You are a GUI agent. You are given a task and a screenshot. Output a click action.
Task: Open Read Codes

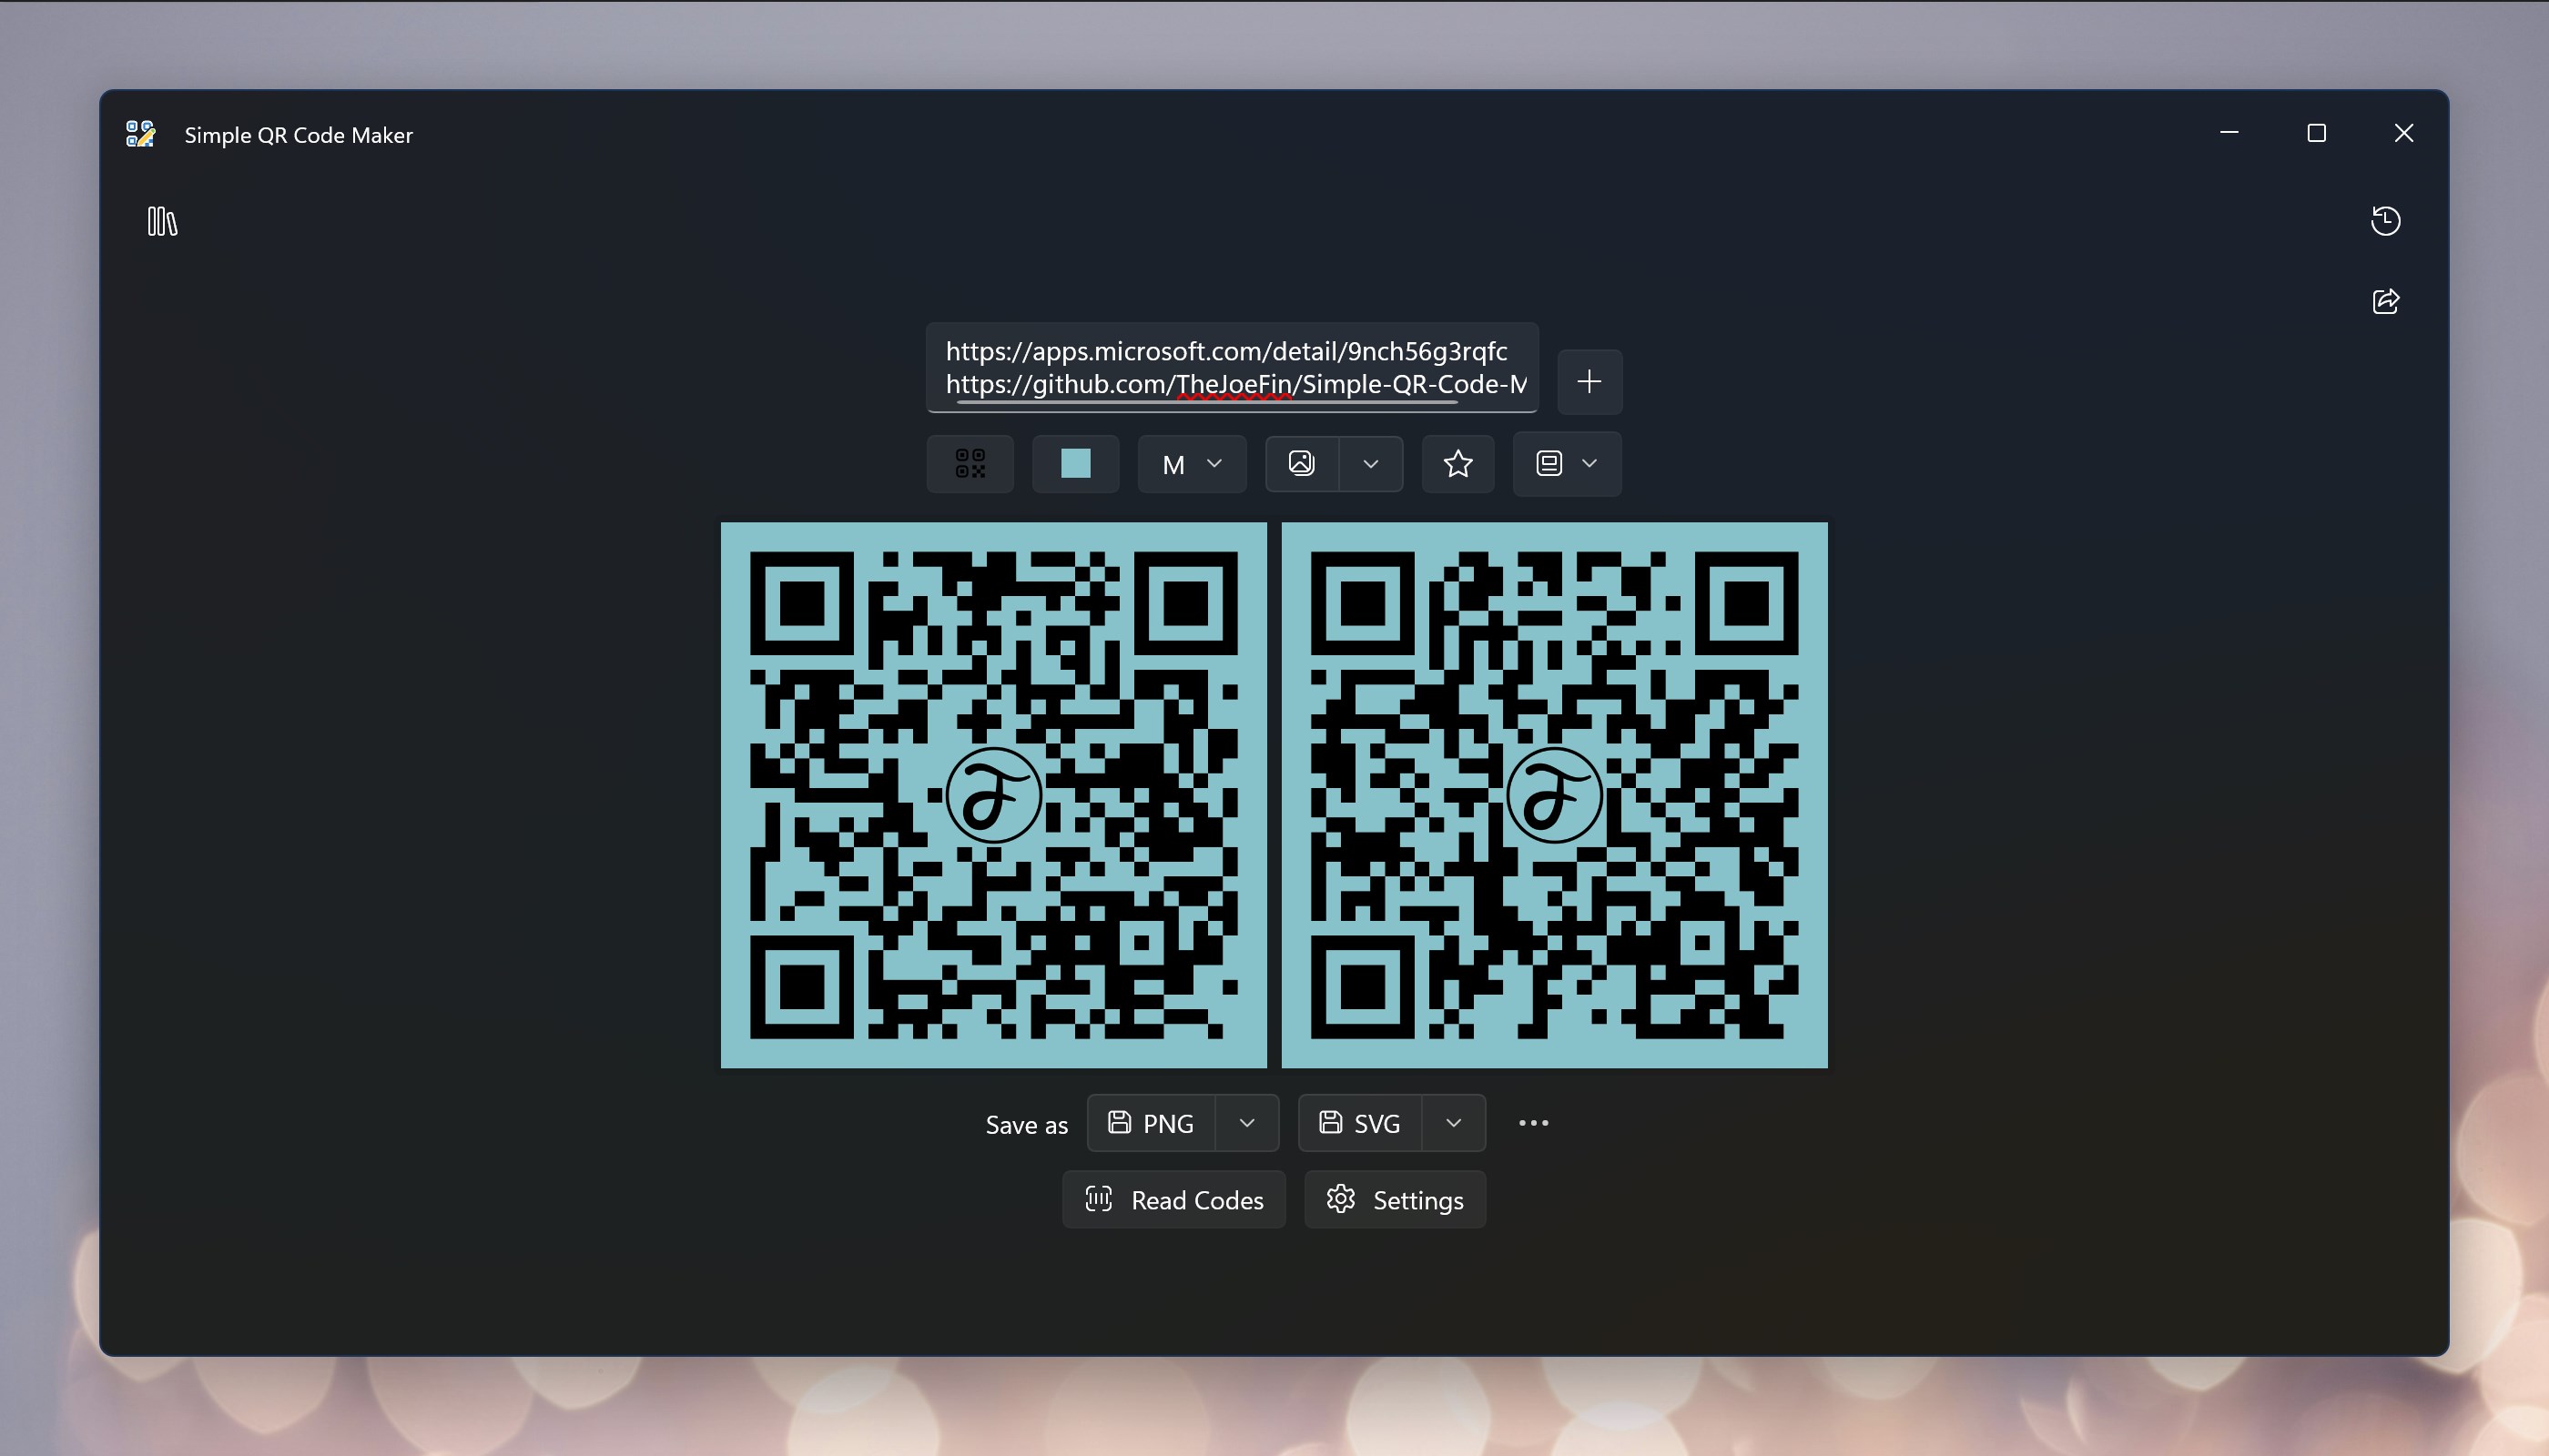pyautogui.click(x=1173, y=1200)
